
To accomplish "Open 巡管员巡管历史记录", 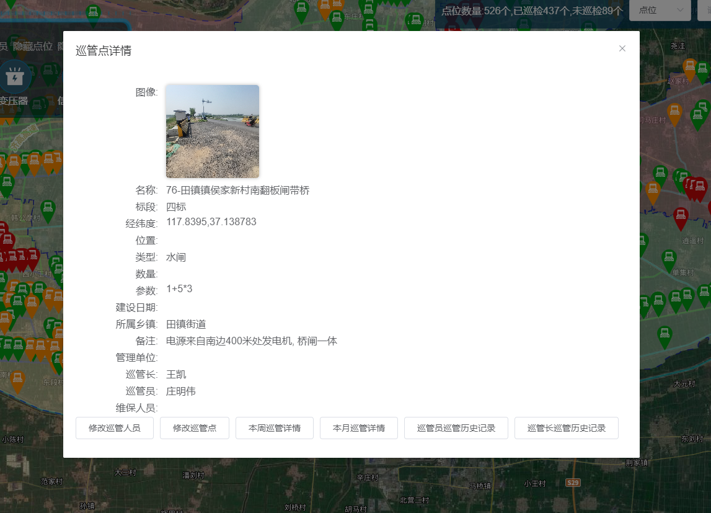I will click(x=456, y=428).
